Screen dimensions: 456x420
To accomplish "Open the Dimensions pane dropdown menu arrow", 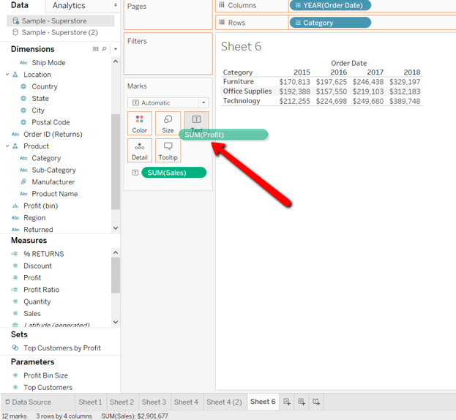I will click(116, 49).
